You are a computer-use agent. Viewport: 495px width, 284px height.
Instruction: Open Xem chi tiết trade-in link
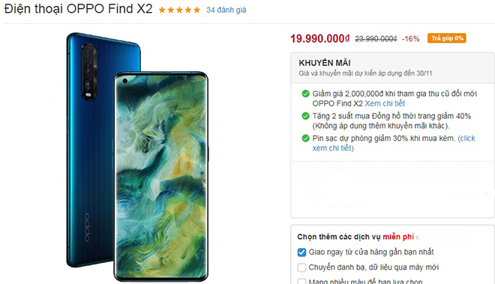pyautogui.click(x=385, y=103)
